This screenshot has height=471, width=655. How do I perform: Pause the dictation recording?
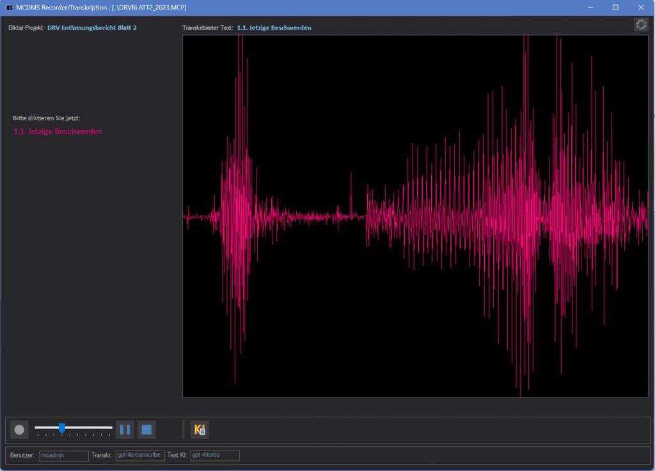pos(125,429)
